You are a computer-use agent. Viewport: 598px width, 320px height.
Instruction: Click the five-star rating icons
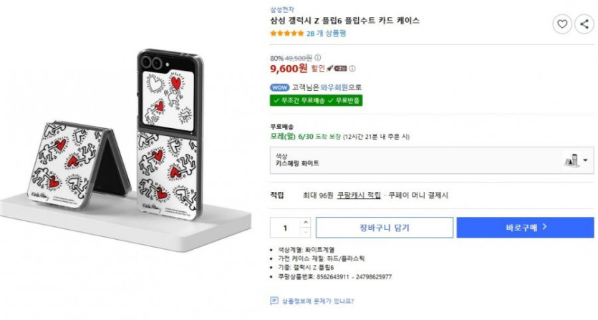coord(286,34)
